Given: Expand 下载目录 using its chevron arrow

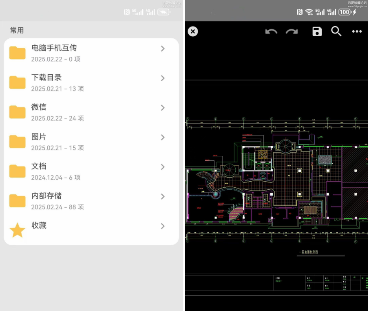Looking at the screenshot, I should (163, 78).
